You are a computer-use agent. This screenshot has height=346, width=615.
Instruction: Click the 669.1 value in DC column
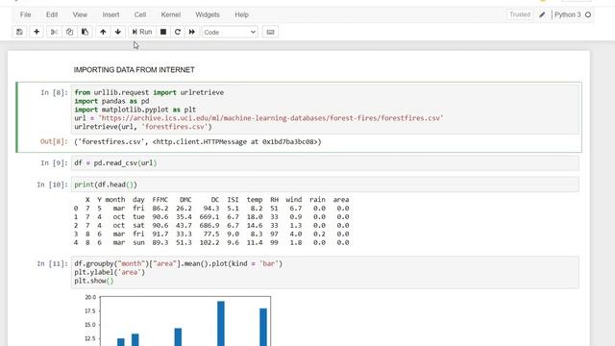pos(209,217)
